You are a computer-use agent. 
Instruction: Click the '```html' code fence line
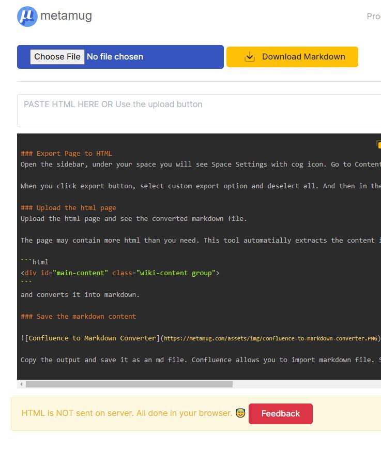coord(35,262)
